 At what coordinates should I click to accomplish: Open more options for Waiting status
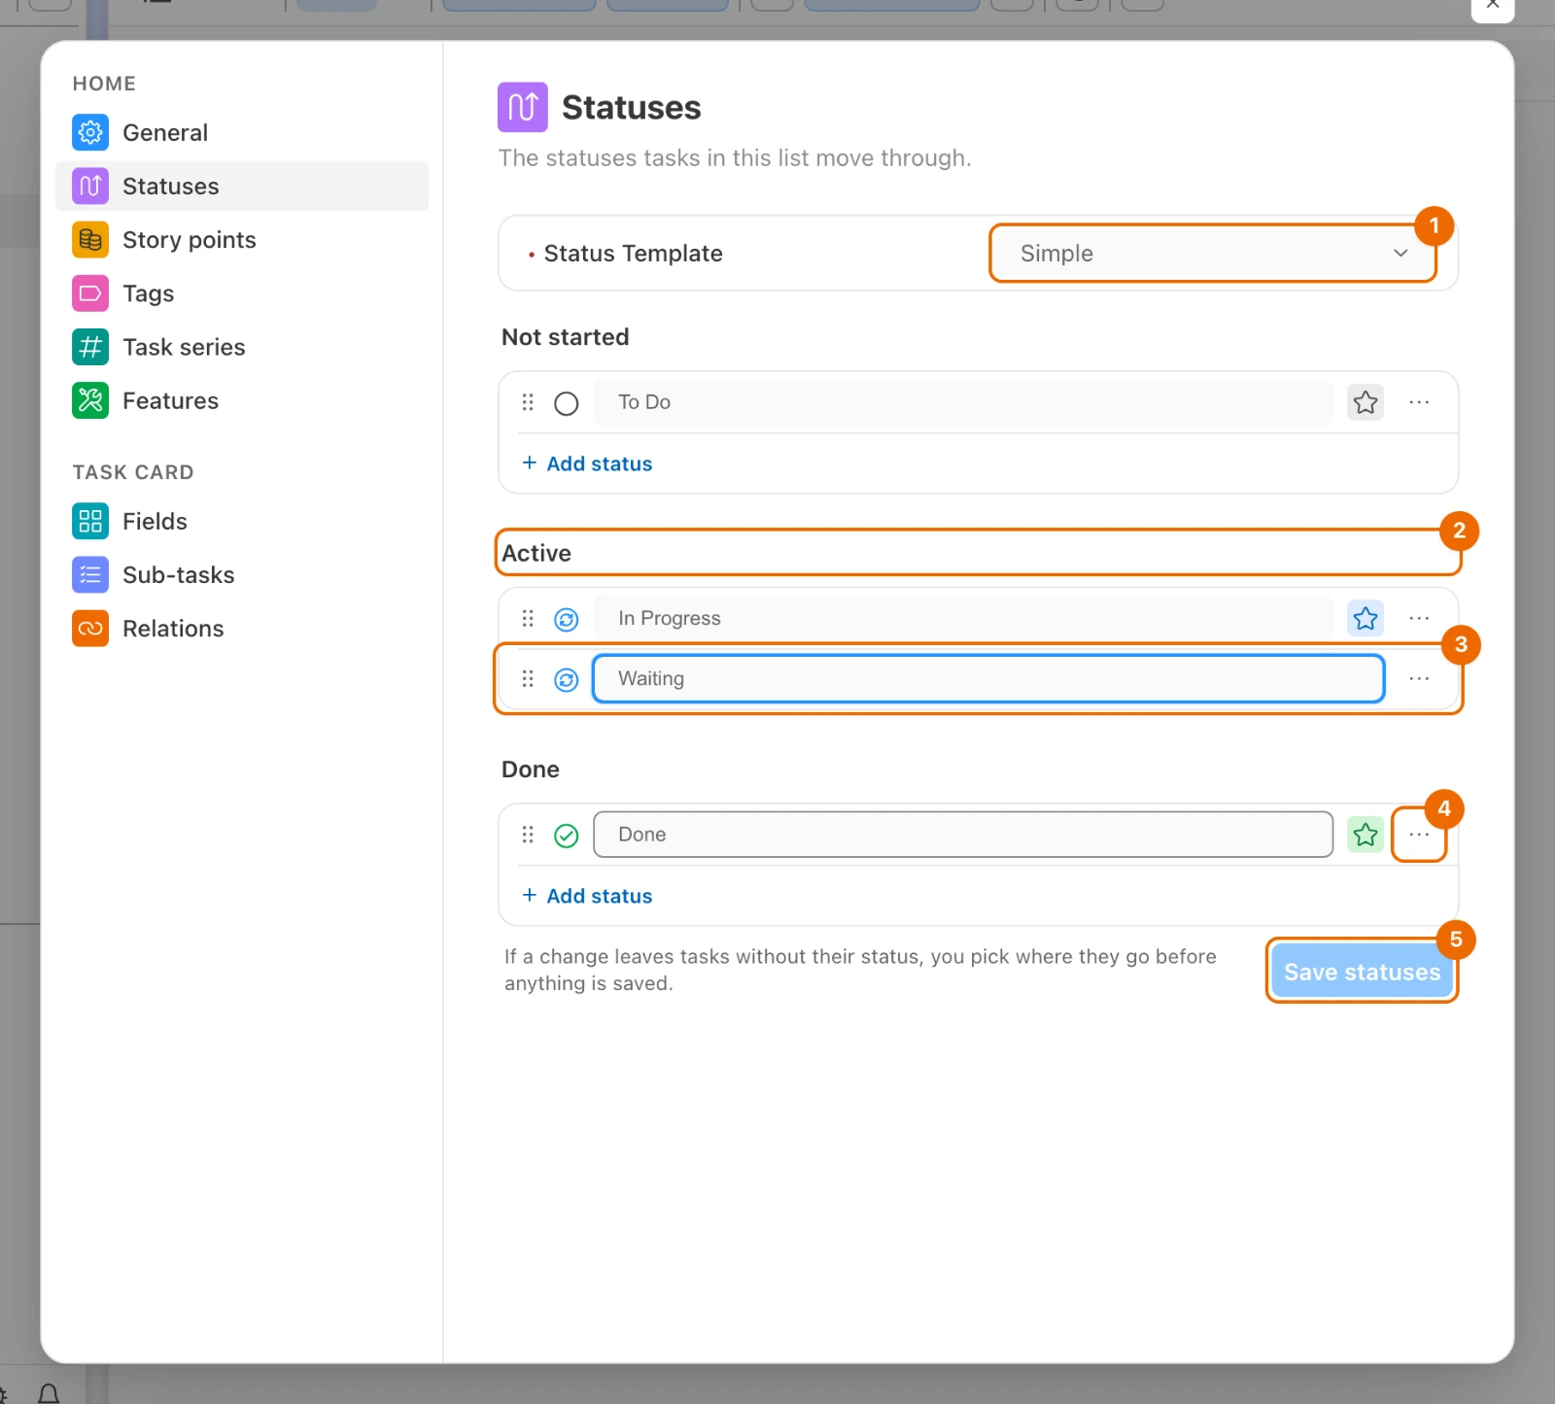(x=1419, y=678)
